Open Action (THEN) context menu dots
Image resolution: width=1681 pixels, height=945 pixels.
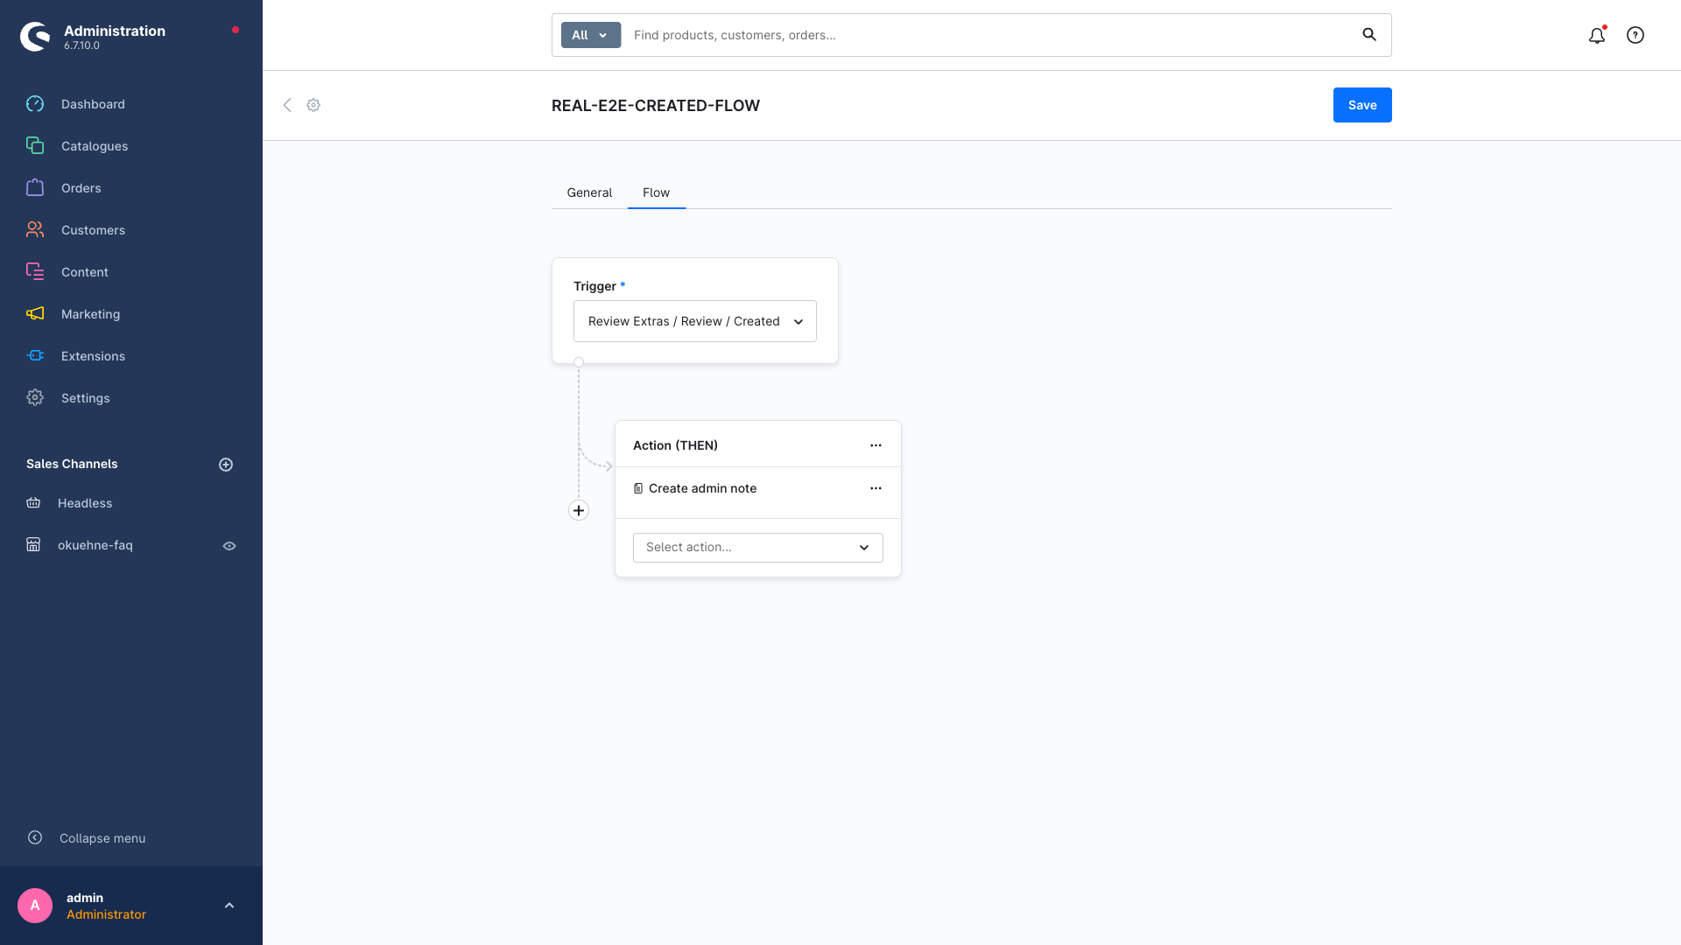coord(876,445)
